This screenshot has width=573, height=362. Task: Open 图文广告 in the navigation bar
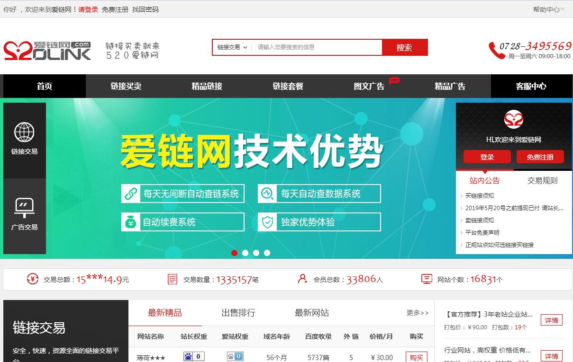(x=369, y=86)
